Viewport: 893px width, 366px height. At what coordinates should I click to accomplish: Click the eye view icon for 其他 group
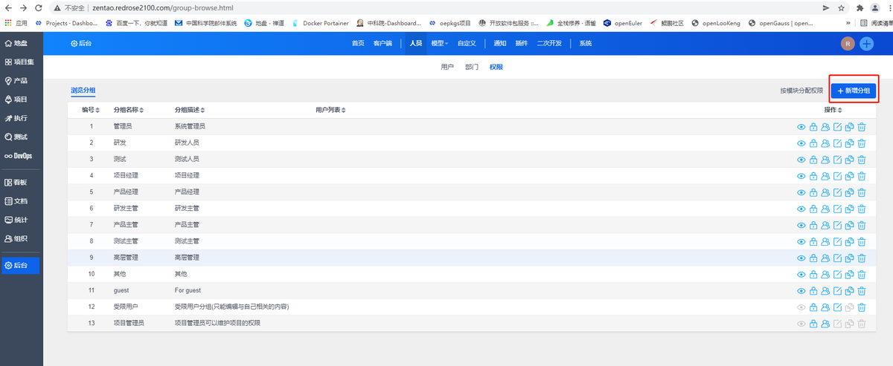point(801,275)
